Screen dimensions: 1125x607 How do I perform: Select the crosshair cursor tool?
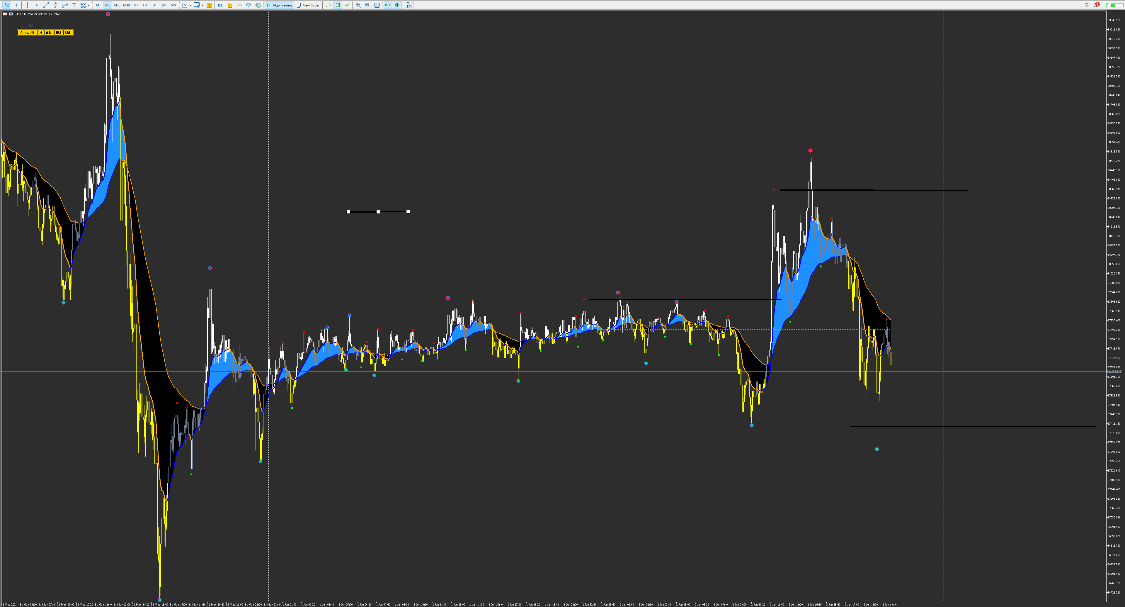(16, 5)
